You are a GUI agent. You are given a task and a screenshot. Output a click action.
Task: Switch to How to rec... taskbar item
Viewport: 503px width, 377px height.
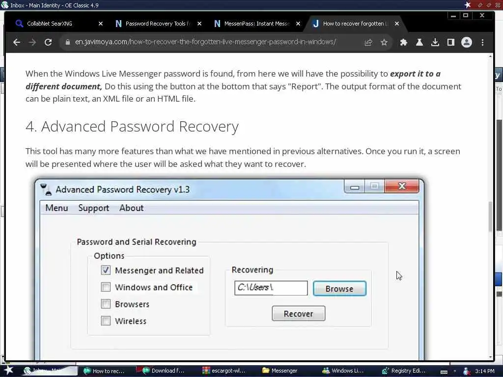[x=106, y=371]
